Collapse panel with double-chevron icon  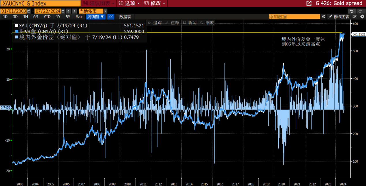(324, 17)
